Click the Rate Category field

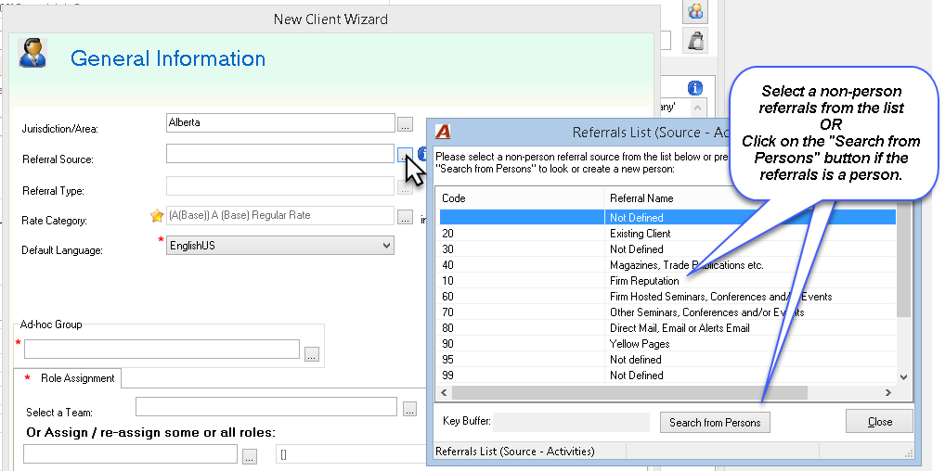tap(280, 215)
